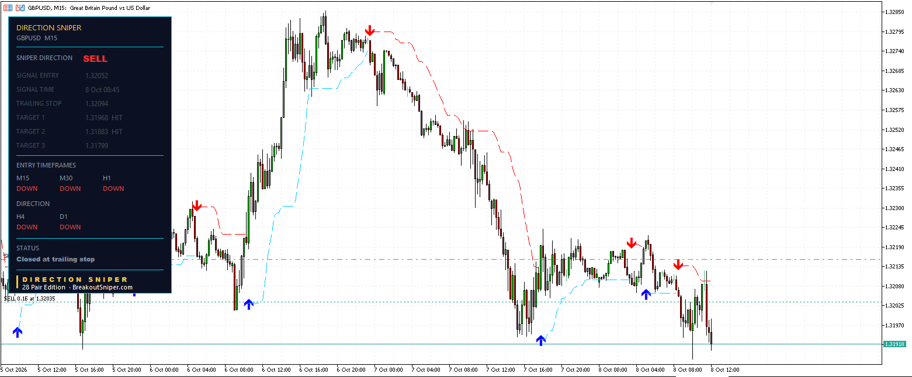Click the DOWN status under H1
This screenshot has width=912, height=377.
tap(113, 188)
